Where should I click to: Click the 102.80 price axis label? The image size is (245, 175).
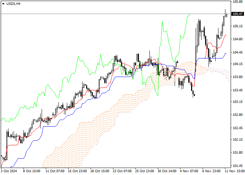238,115
